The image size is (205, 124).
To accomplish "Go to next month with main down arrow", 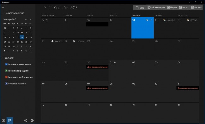I will click(50, 8).
